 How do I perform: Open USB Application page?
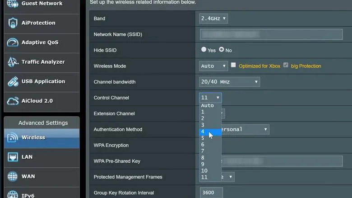point(42,82)
